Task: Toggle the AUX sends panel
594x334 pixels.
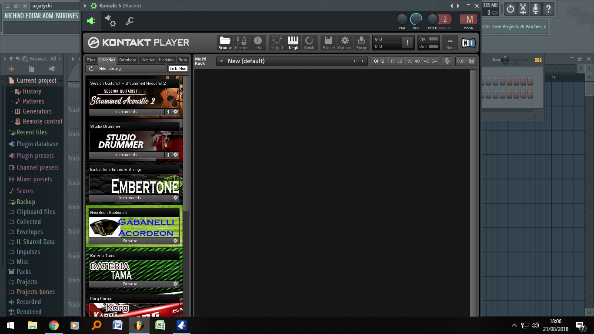Action: click(461, 61)
